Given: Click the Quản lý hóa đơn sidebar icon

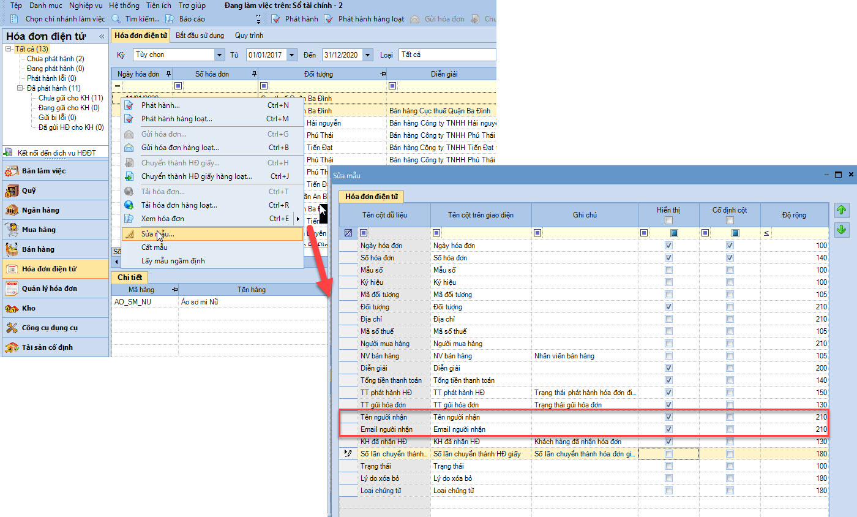Looking at the screenshot, I should tap(11, 289).
